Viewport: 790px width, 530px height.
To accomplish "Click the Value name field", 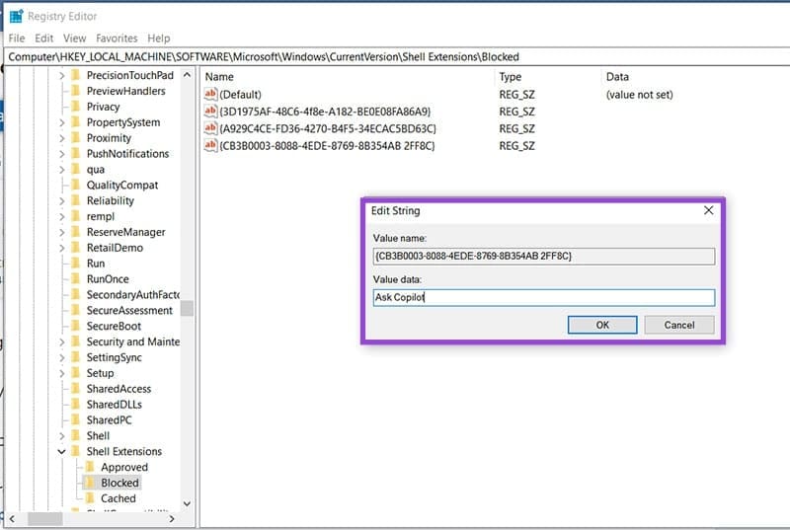I will pos(544,256).
